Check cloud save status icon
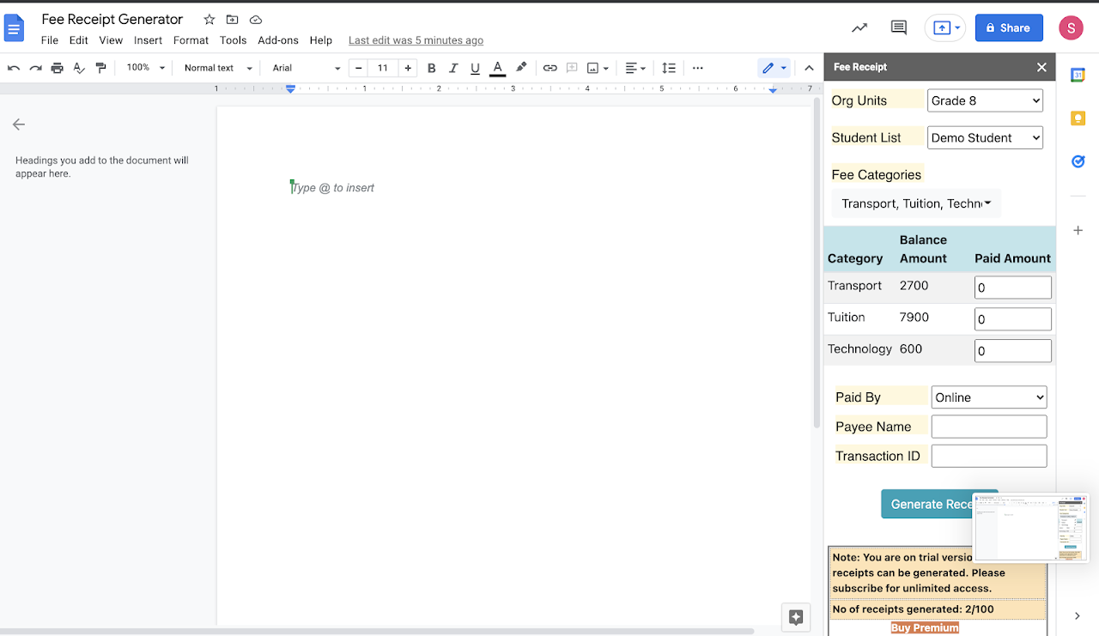Image resolution: width=1099 pixels, height=636 pixels. (256, 19)
